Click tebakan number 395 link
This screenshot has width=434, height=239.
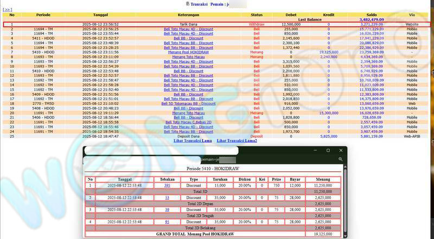pos(167,185)
